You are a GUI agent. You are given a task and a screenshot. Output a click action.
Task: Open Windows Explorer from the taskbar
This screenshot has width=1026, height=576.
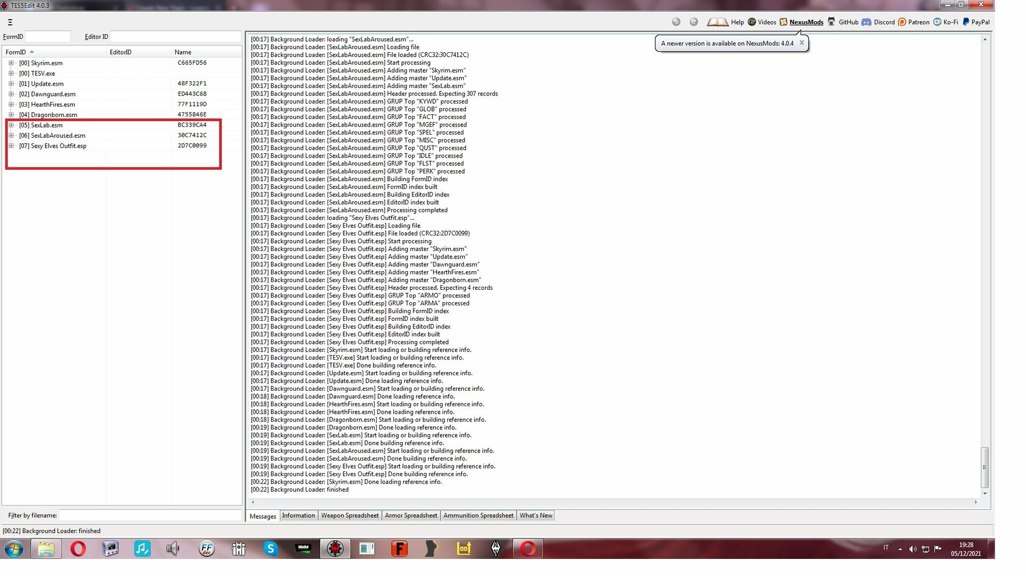coord(46,549)
